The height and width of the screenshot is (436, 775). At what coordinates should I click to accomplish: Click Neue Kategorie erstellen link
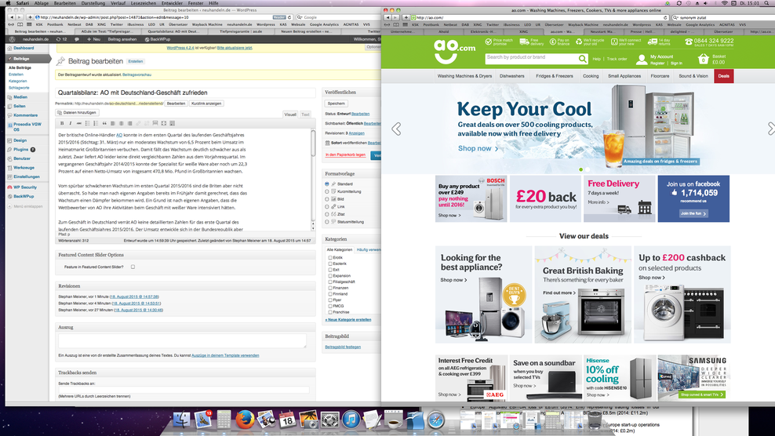[348, 319]
